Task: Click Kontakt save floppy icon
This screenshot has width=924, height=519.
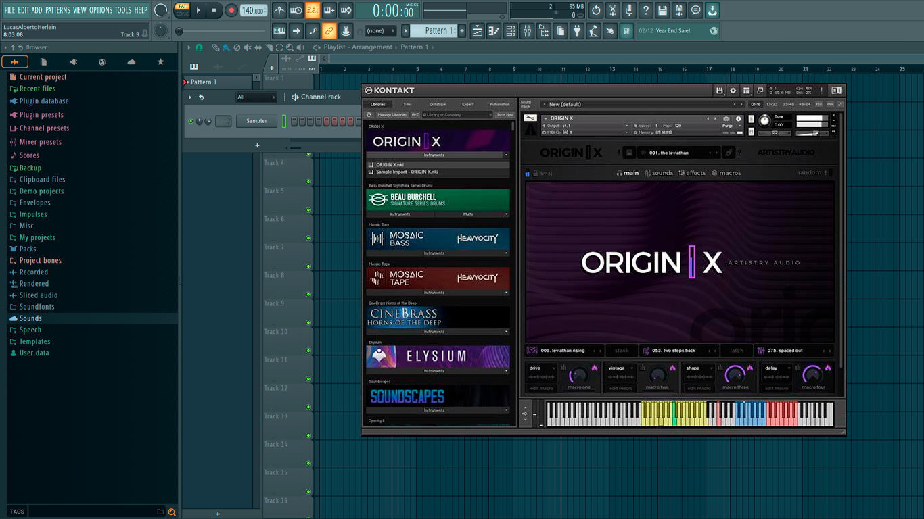Action: (x=719, y=91)
